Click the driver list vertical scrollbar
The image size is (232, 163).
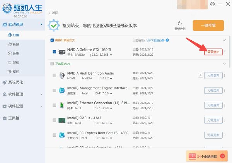click(229, 51)
